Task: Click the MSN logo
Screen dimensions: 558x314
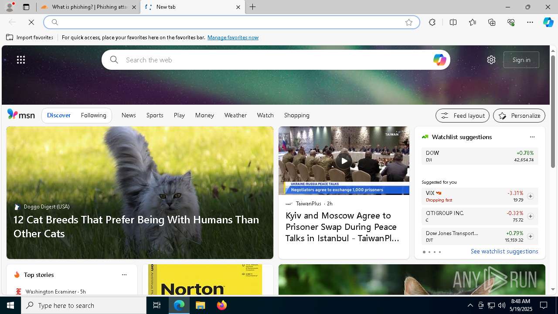Action: pos(21,115)
